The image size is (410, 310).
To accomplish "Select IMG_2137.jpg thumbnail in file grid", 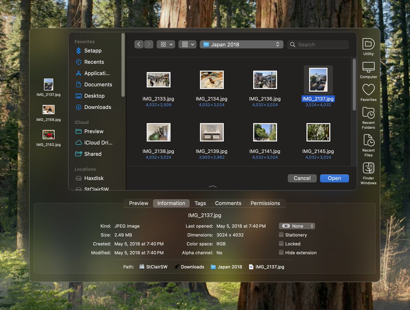I will [x=318, y=80].
